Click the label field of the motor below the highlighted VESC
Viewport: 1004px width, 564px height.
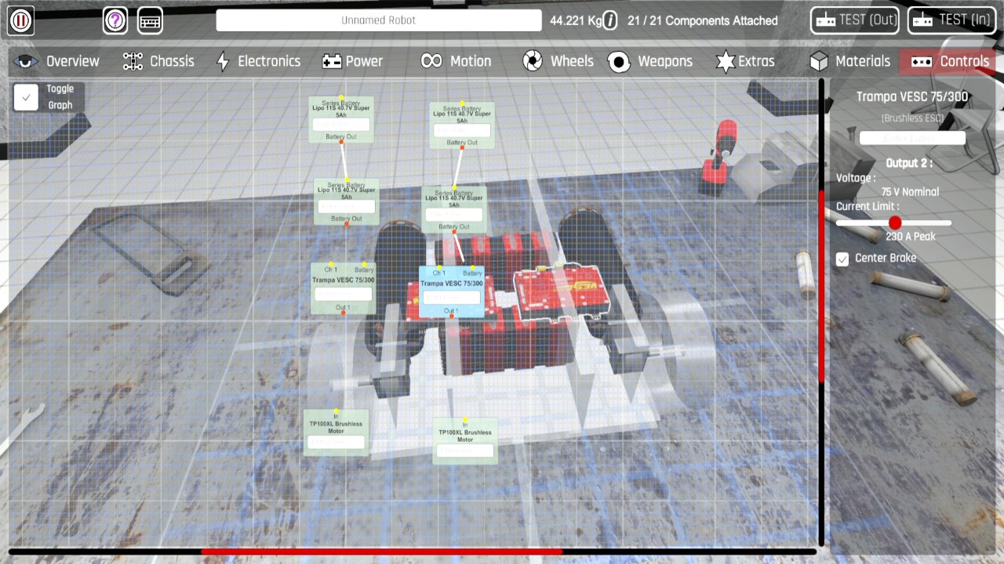tap(465, 451)
